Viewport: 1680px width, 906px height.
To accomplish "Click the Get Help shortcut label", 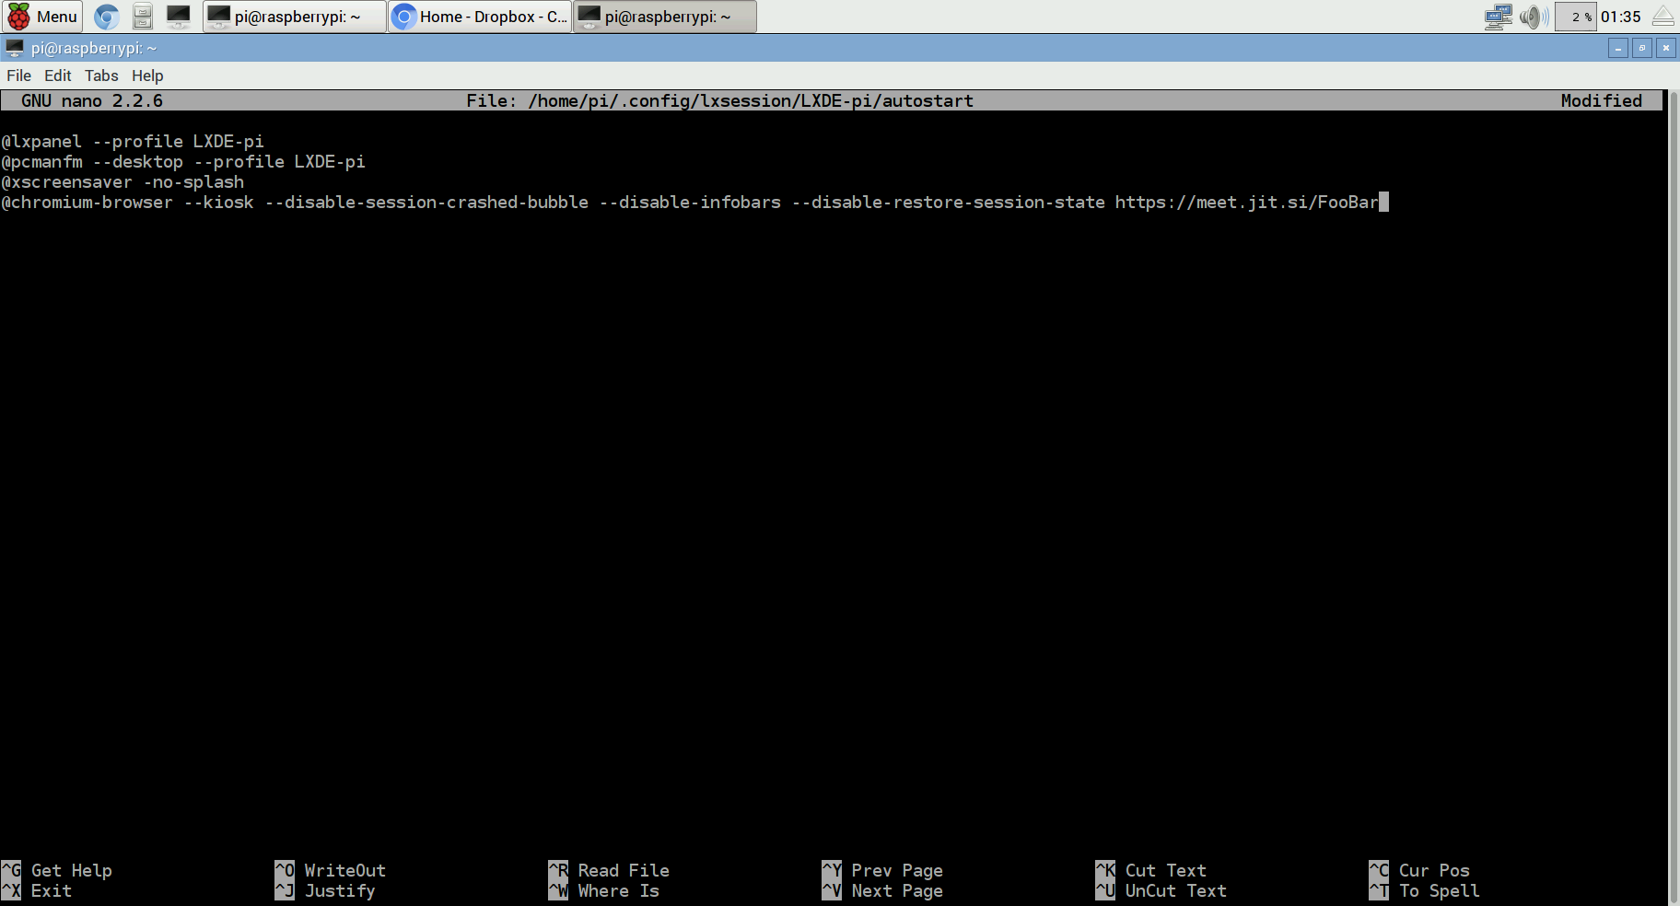I will (72, 871).
